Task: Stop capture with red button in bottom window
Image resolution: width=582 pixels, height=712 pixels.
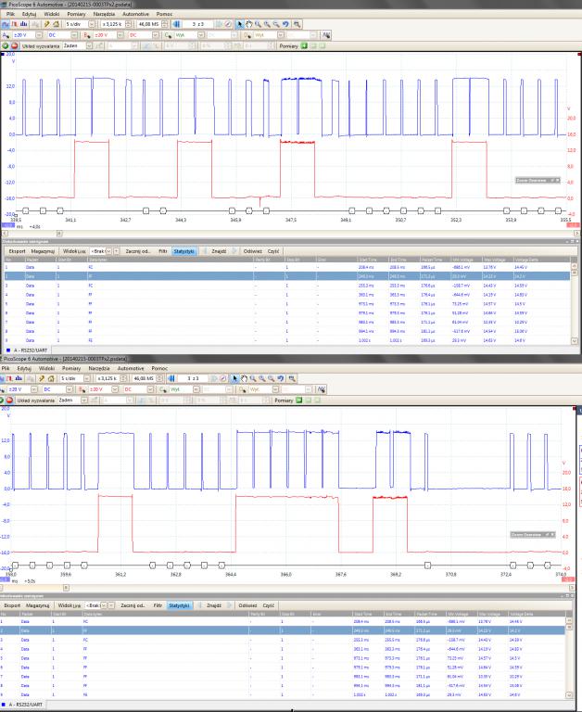Action: 9,400
